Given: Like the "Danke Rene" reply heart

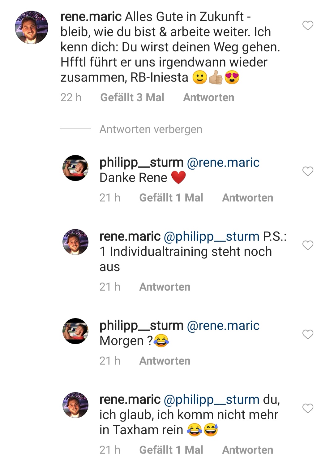Looking at the screenshot, I should coord(308,171).
